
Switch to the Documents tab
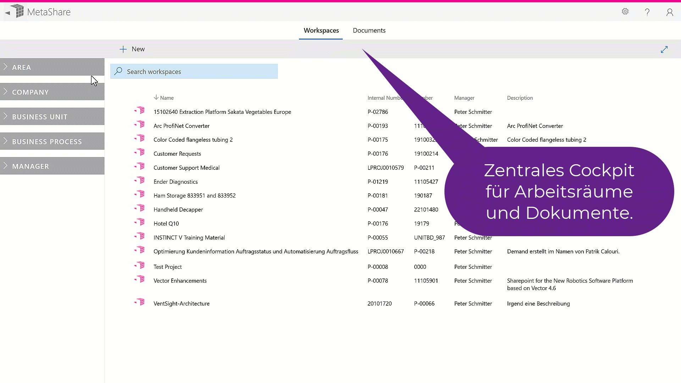pos(369,30)
